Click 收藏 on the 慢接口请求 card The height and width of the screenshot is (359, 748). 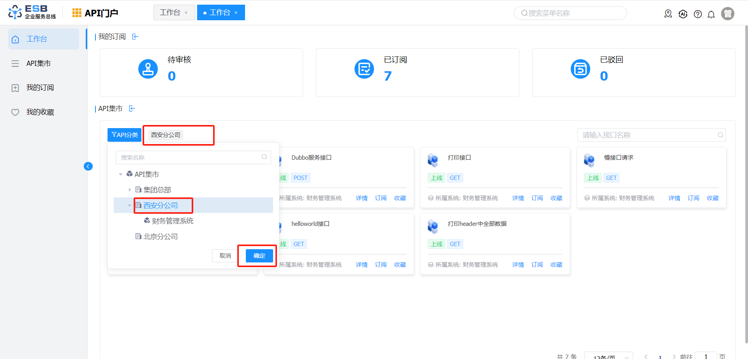tap(713, 198)
